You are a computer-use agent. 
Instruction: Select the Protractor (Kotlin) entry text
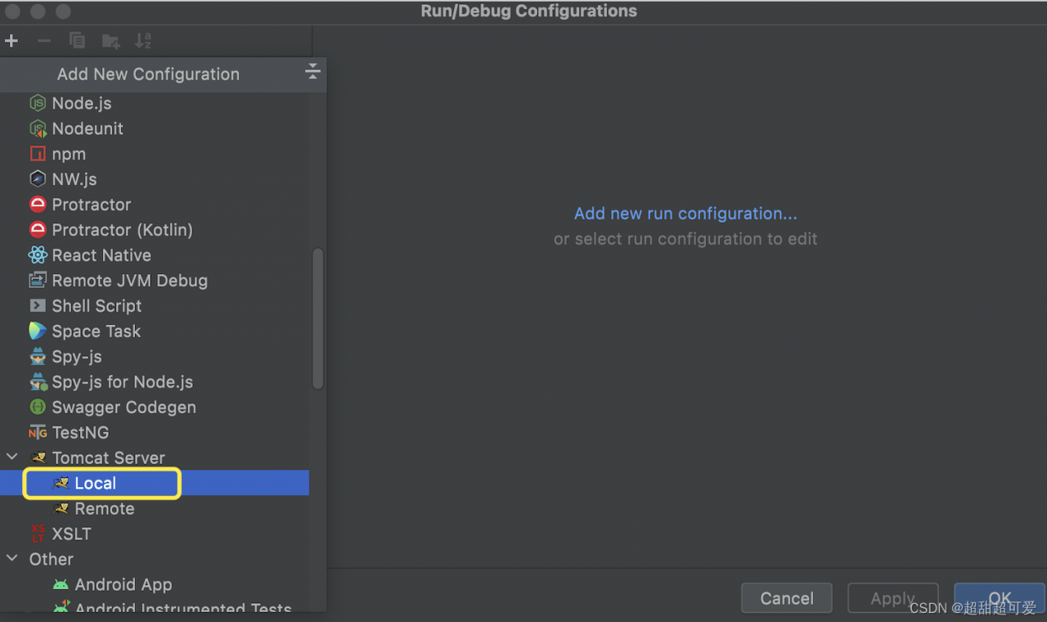point(123,230)
